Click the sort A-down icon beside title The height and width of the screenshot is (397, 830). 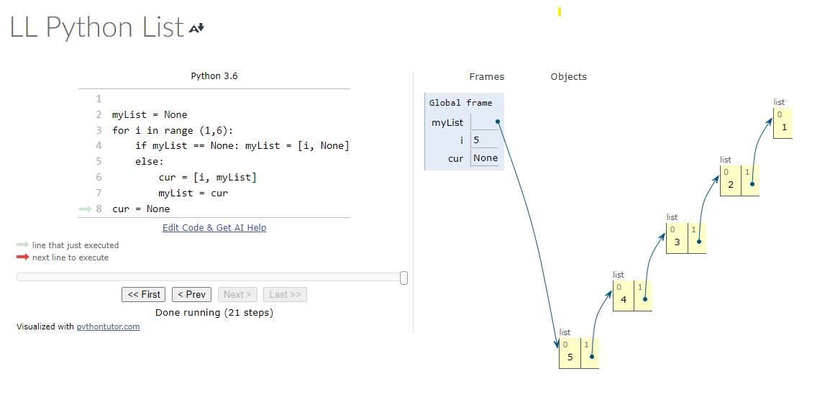(x=196, y=28)
